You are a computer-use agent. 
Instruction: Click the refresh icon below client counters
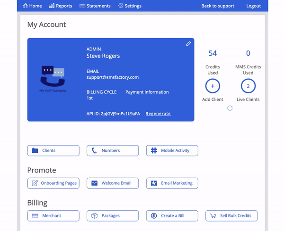[x=230, y=108]
